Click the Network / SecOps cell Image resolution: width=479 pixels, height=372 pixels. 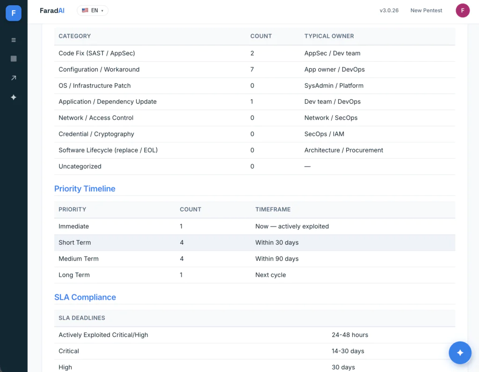(x=331, y=117)
